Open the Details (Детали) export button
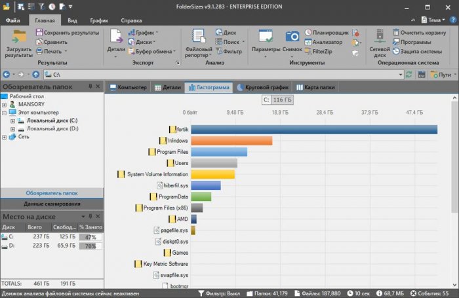The height and width of the screenshot is (298, 459). click(116, 43)
